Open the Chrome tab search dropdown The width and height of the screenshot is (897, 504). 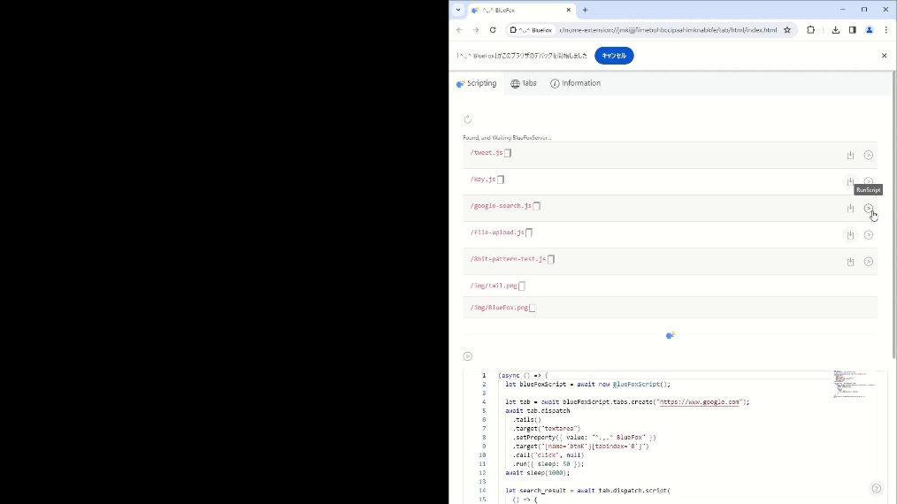(458, 10)
